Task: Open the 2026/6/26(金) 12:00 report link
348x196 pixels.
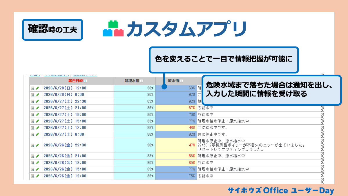Action: click(x=65, y=176)
